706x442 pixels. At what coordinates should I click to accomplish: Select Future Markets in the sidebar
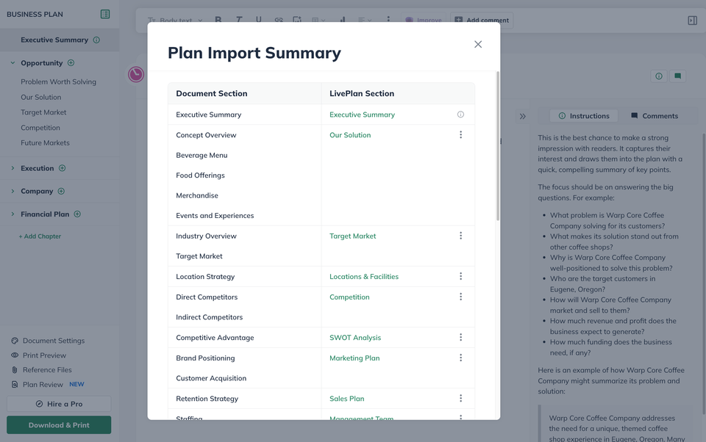pos(45,142)
